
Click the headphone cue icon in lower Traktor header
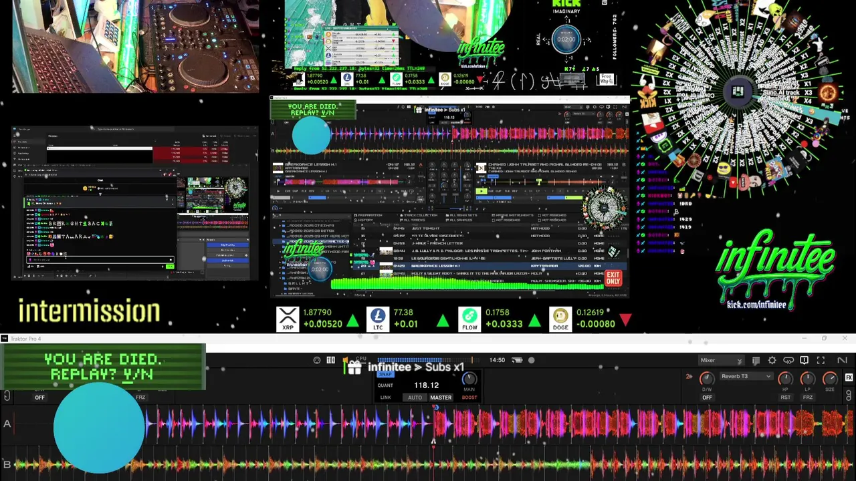(x=788, y=360)
